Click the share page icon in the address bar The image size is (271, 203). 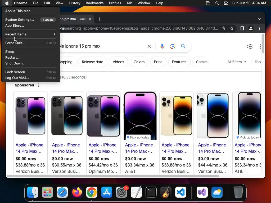[223, 28]
